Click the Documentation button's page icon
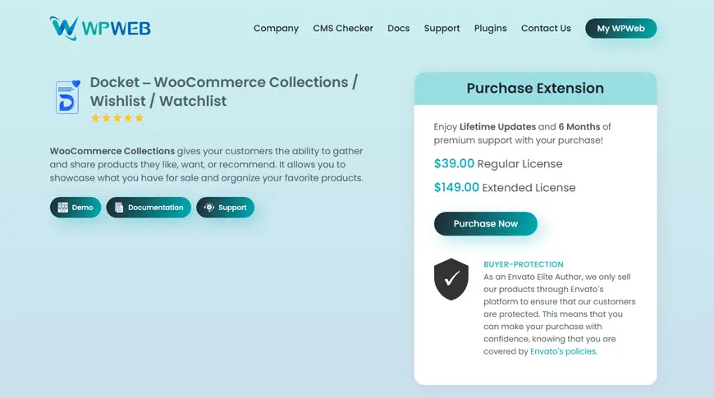714x398 pixels. point(119,208)
